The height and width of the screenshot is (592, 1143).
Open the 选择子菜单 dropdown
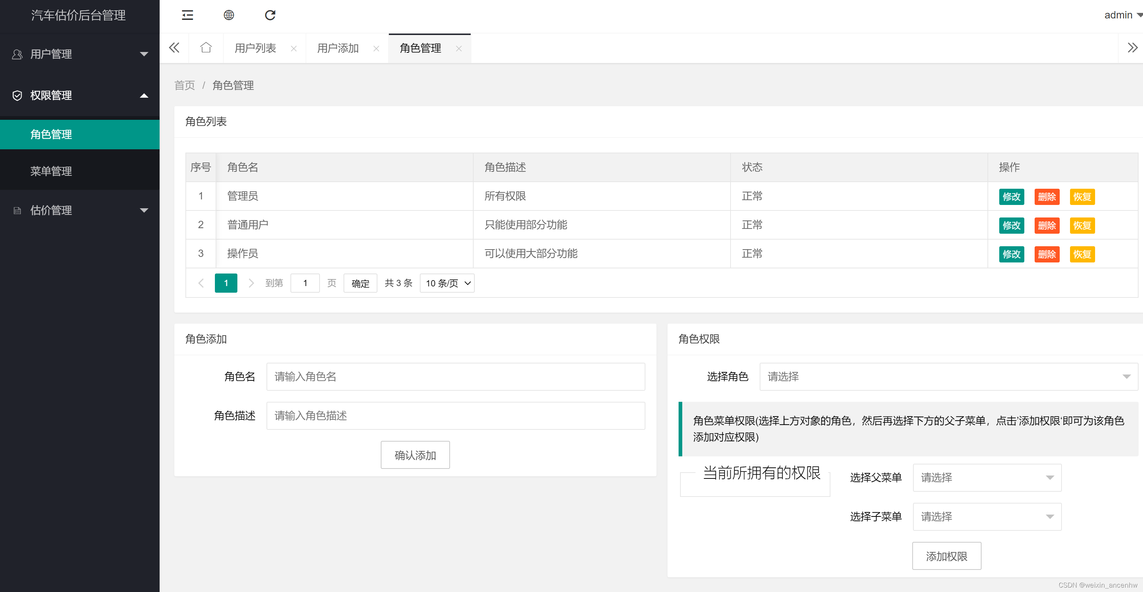click(x=987, y=516)
